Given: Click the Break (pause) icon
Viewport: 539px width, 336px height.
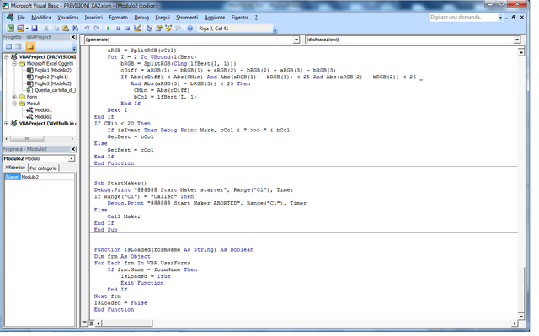Looking at the screenshot, I should pos(118,29).
